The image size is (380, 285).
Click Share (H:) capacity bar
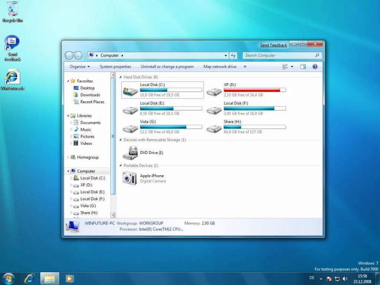click(x=255, y=127)
